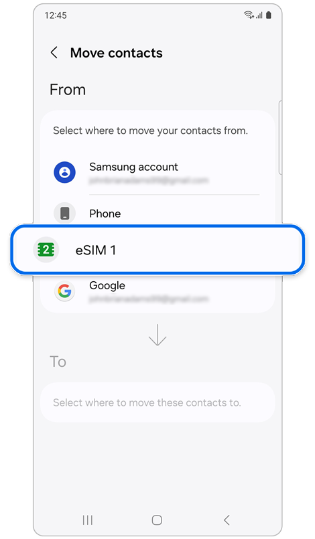Choose Google account as source
Image resolution: width=315 pixels, height=539 pixels.
pyautogui.click(x=157, y=291)
